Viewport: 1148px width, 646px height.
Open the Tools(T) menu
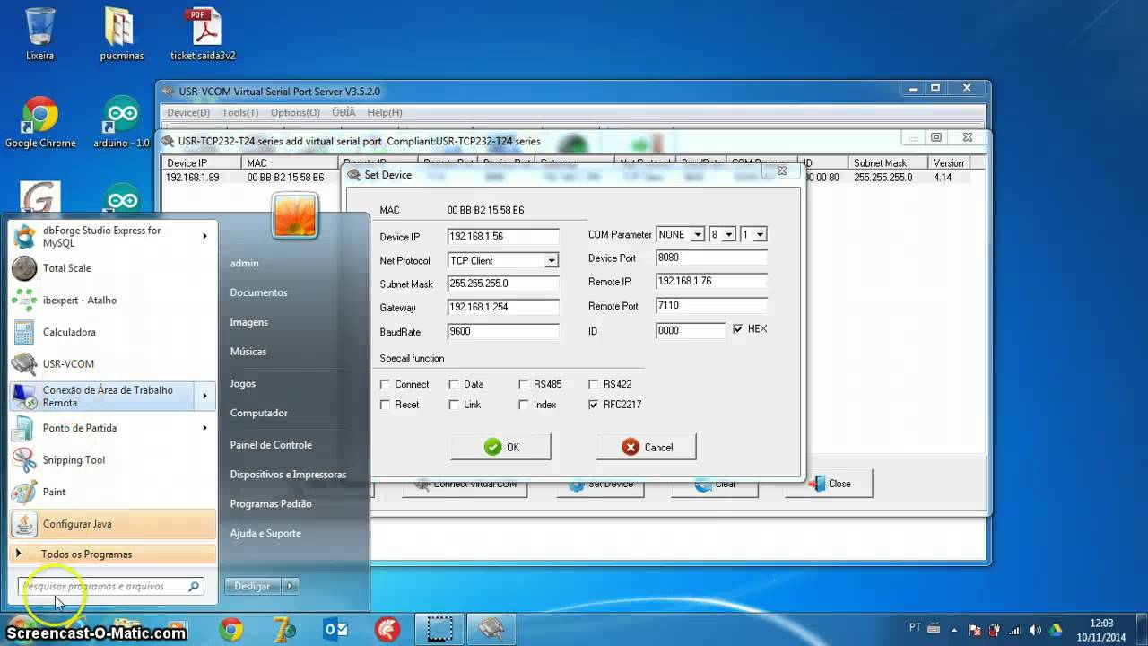[x=240, y=113]
